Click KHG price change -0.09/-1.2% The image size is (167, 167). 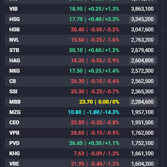pyautogui.click(x=104, y=153)
